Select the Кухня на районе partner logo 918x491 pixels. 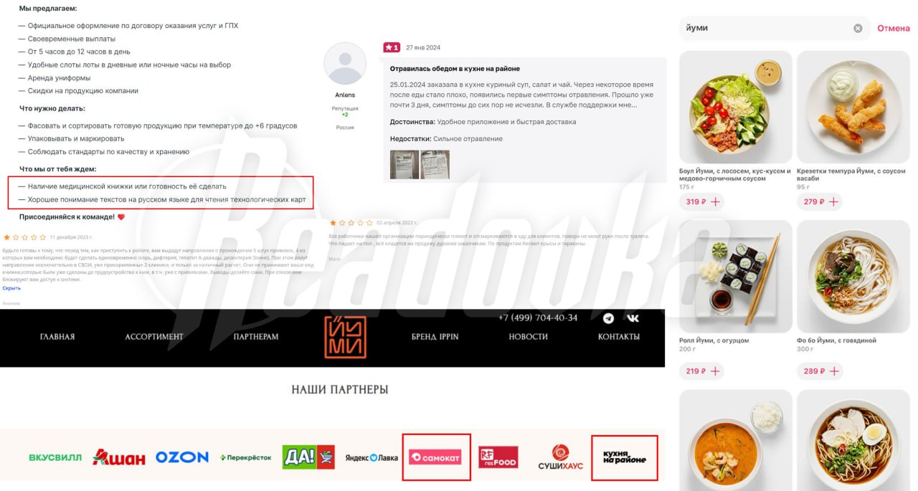624,457
